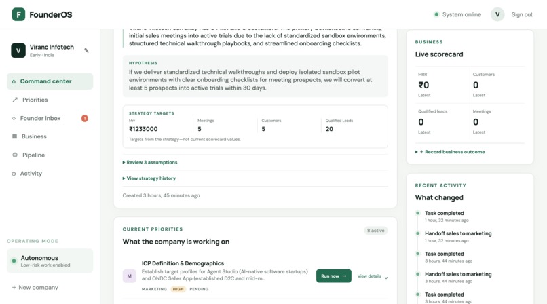Expand Review 3 assumptions
This screenshot has width=547, height=304.
[x=150, y=162]
